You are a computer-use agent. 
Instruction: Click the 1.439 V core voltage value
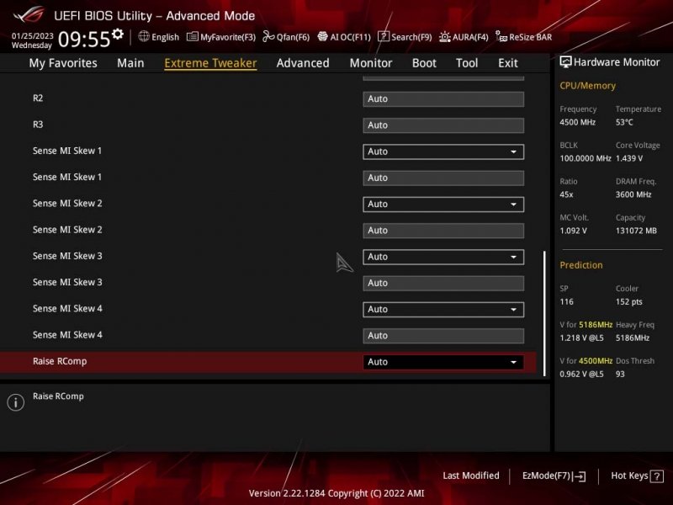pyautogui.click(x=628, y=158)
